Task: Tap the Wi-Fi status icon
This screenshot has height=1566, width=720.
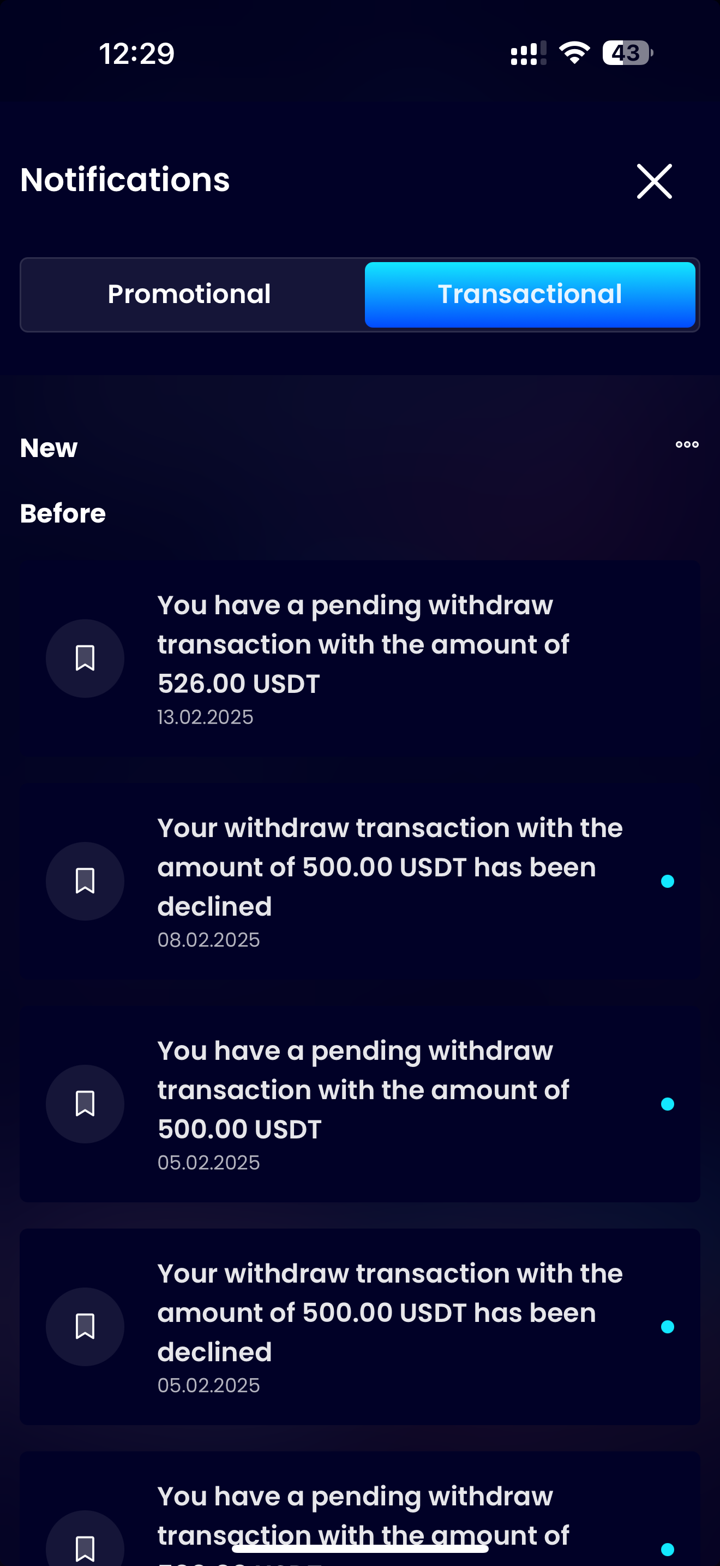Action: 574,53
